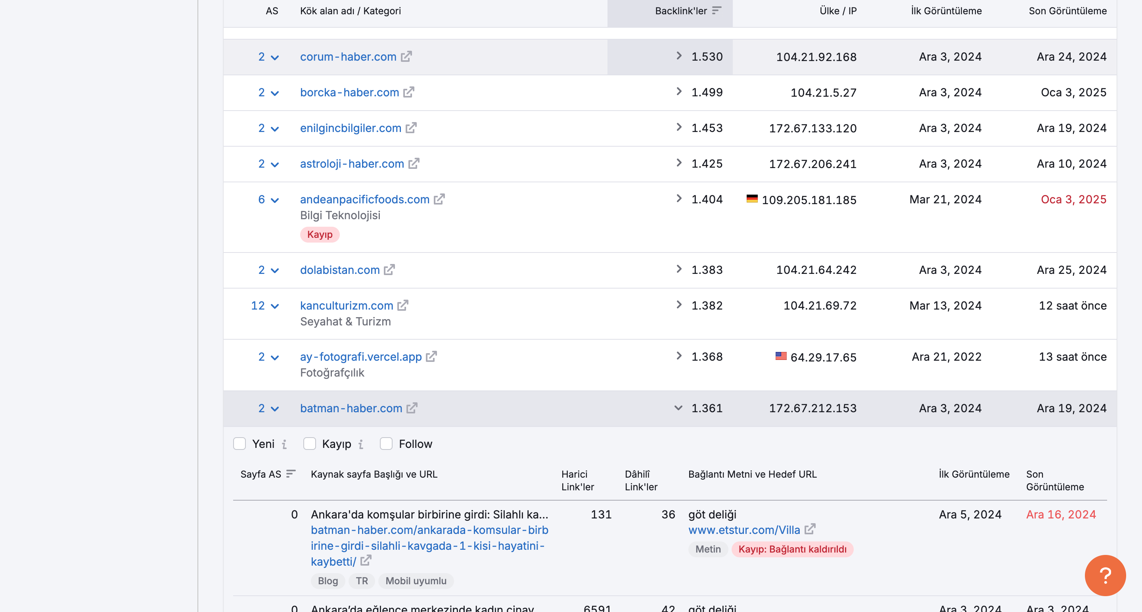Expand AS dropdown for astroloji-haber.com
Image resolution: width=1142 pixels, height=612 pixels.
tap(275, 165)
